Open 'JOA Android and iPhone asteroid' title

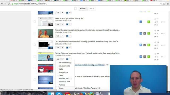(87, 42)
